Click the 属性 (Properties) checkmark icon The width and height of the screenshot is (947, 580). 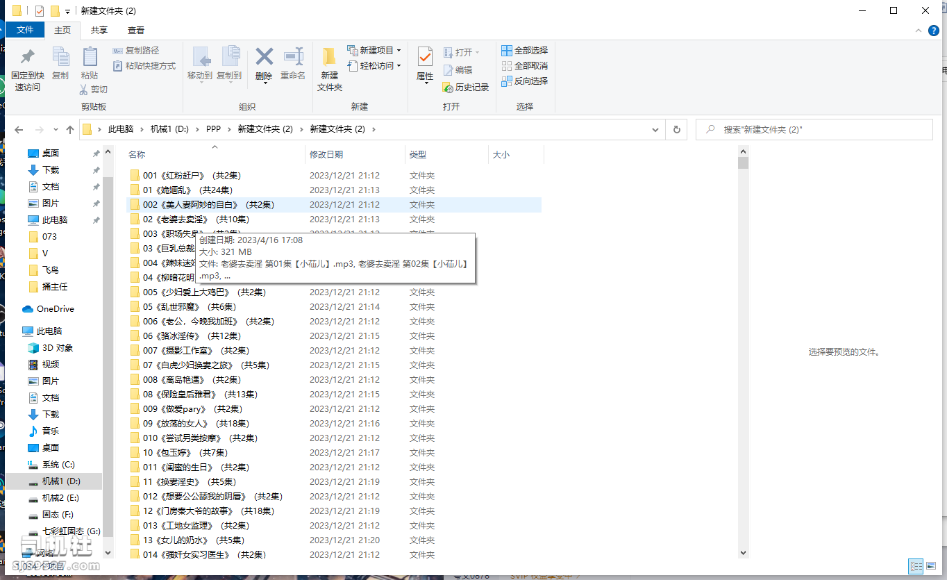coord(425,58)
